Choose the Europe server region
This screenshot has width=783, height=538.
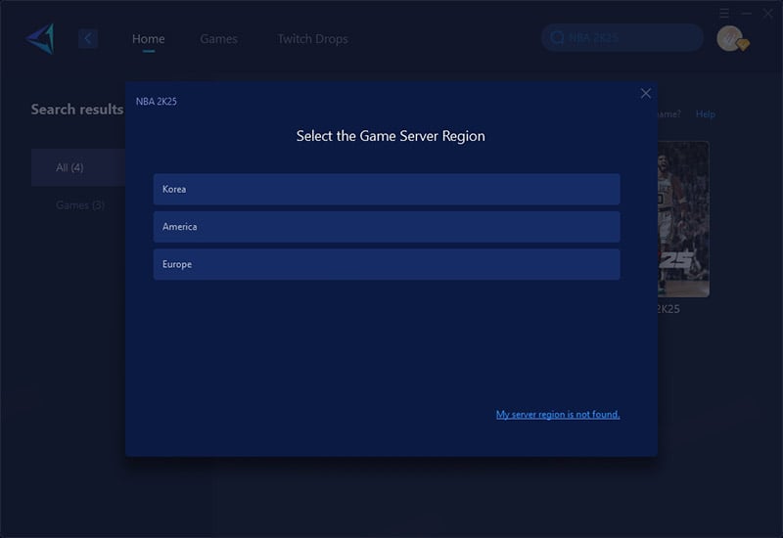(387, 264)
